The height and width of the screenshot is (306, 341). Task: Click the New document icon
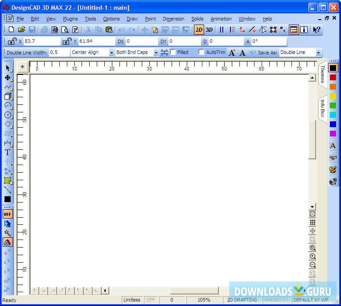[x=11, y=29]
